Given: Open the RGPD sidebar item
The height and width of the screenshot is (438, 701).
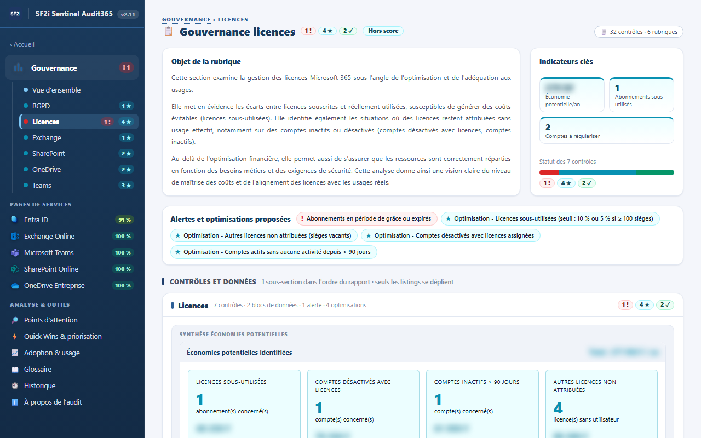Looking at the screenshot, I should point(79,106).
